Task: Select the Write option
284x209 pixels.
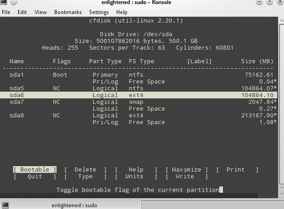Action: (186, 176)
